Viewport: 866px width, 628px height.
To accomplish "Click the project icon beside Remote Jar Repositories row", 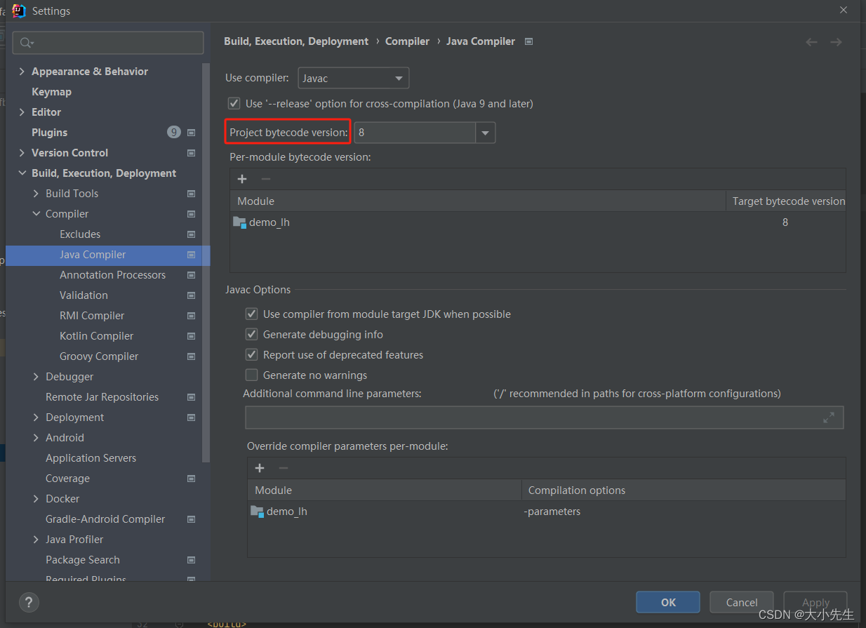I will coord(191,397).
